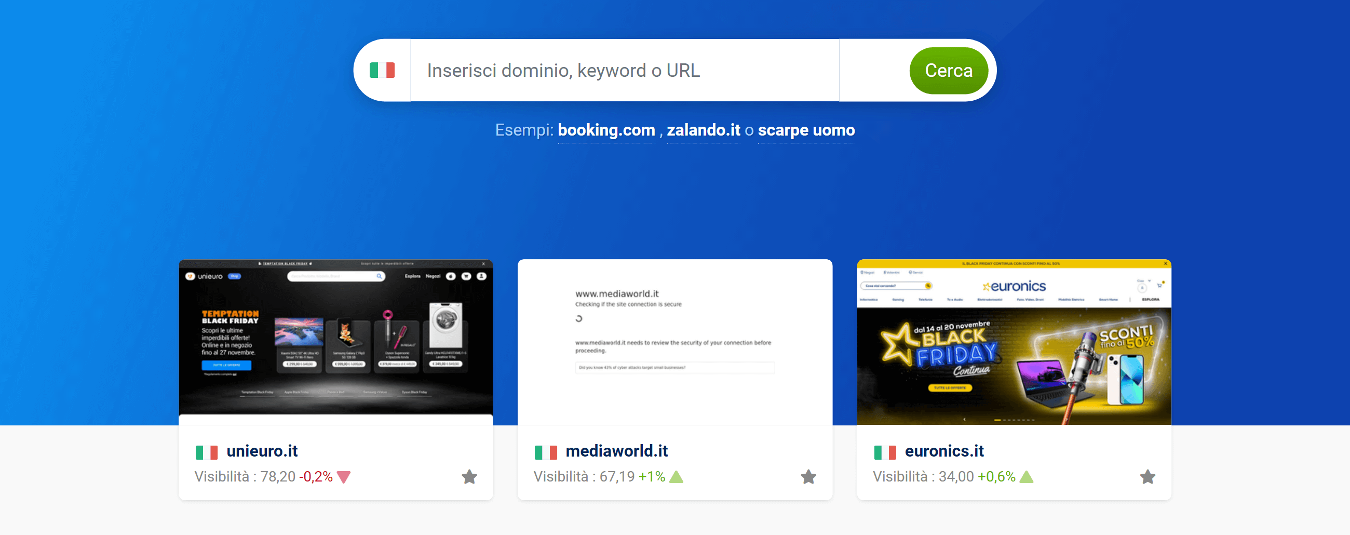1350x535 pixels.
Task: Star euronics.it as favorite
Action: point(1147,477)
